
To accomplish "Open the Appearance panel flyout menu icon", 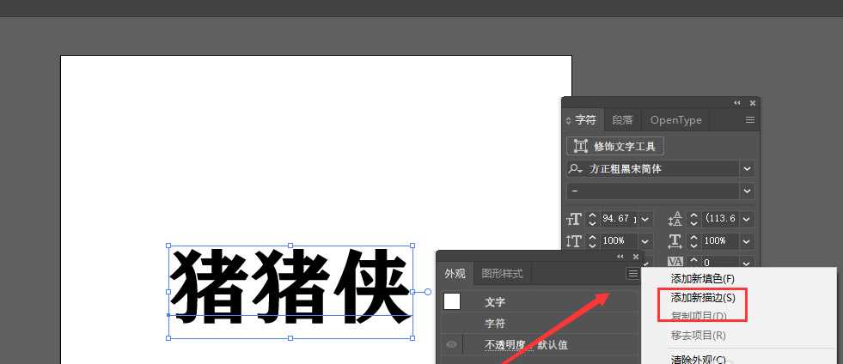I will (x=632, y=274).
